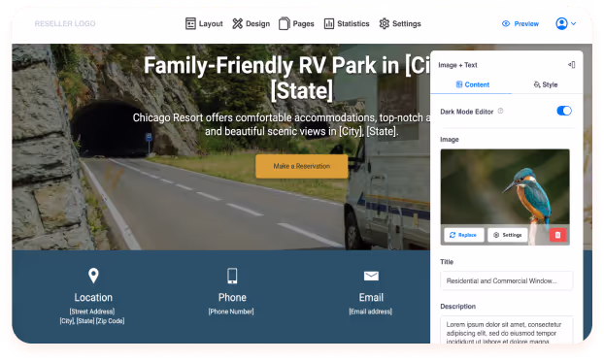Viewport: 604px width, 361px height.
Task: Collapse the Image + Text panel
Action: pyautogui.click(x=572, y=65)
